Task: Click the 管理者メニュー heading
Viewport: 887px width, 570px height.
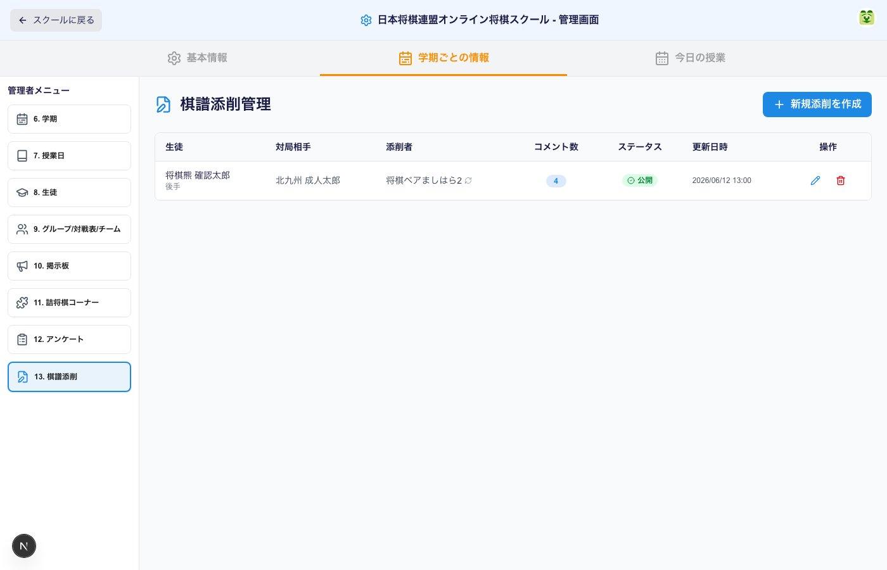Action: point(39,91)
